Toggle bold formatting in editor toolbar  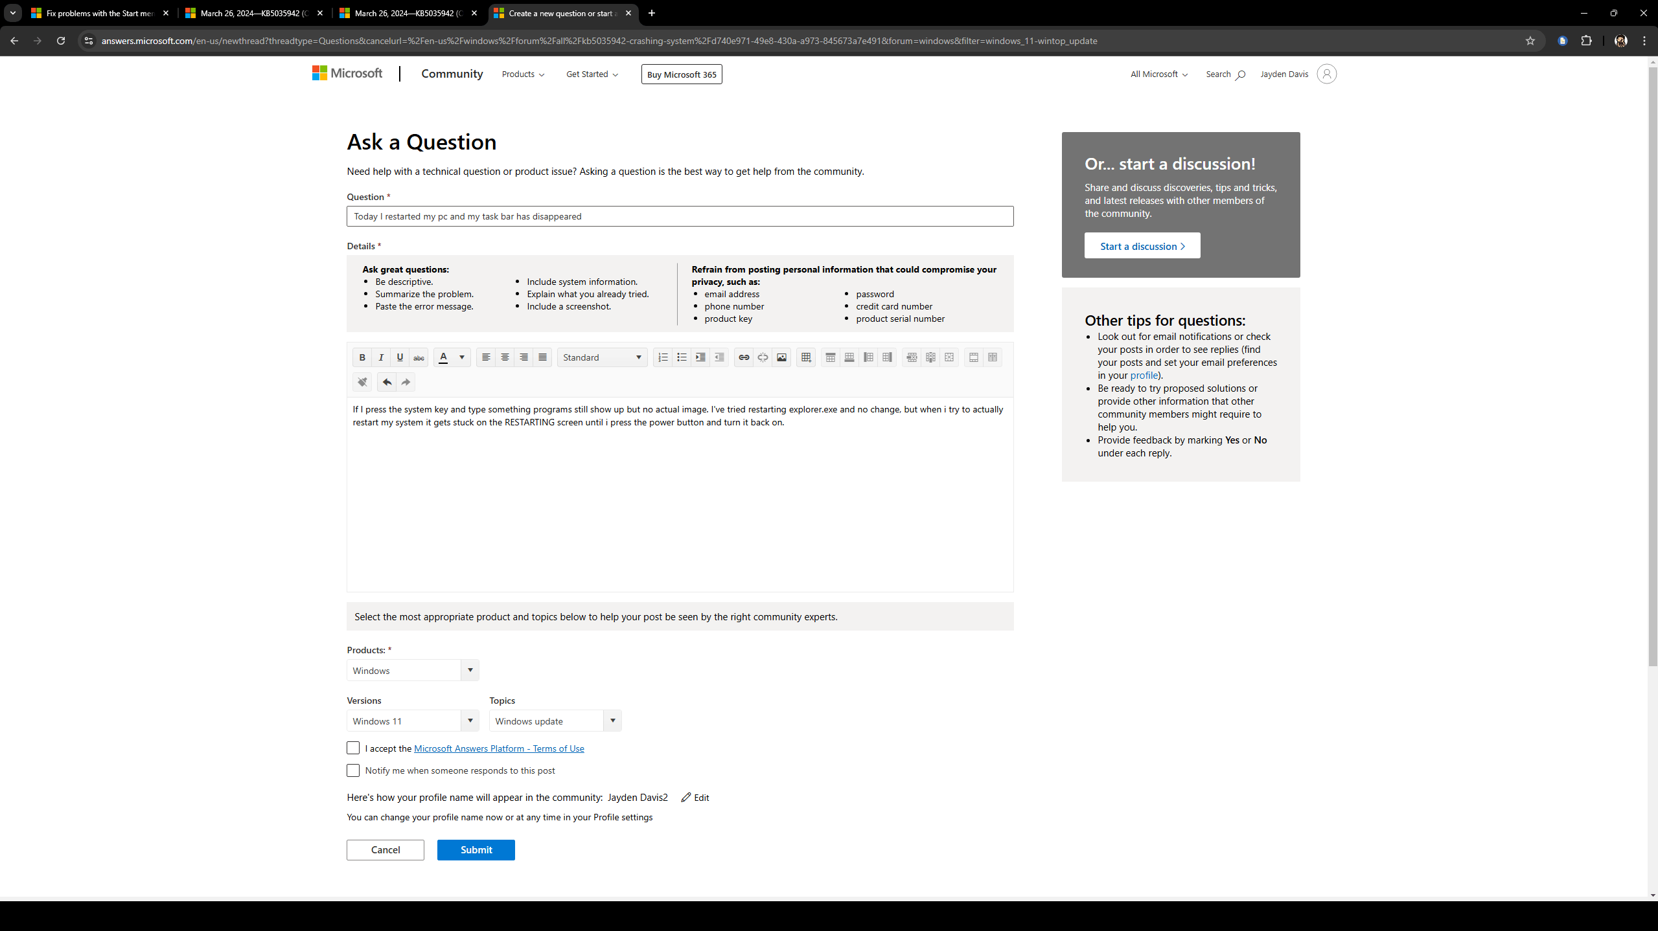362,357
